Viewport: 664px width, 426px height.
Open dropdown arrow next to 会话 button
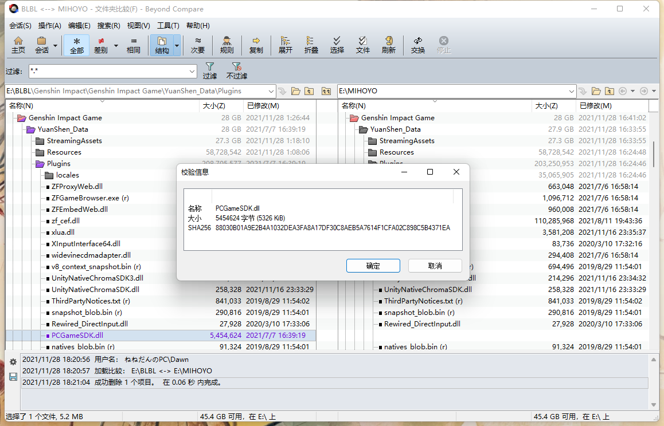pos(56,45)
